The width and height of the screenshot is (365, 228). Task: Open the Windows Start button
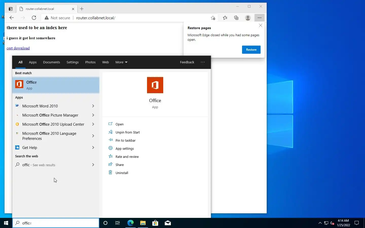click(x=6, y=223)
